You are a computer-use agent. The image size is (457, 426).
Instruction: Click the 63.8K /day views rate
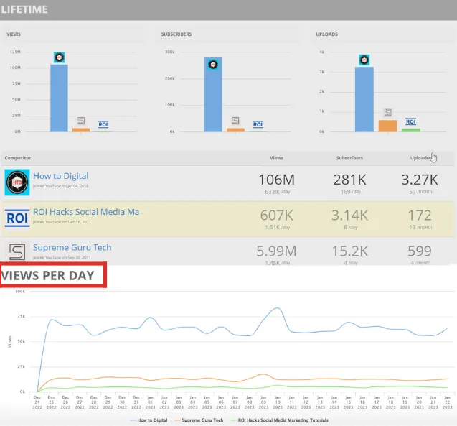[278, 192]
